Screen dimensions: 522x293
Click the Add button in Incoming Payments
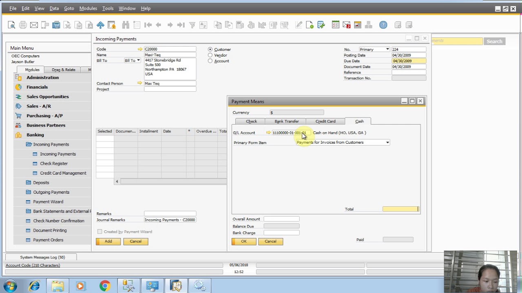108,241
